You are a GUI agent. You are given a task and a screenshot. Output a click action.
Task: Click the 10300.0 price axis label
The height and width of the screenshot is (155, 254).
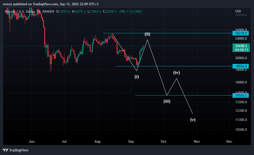click(241, 130)
